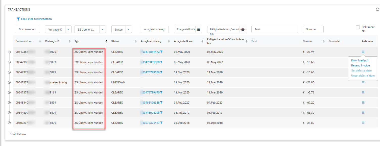Select radio button of the last row
This screenshot has height=146, width=380.
click(x=9, y=123)
